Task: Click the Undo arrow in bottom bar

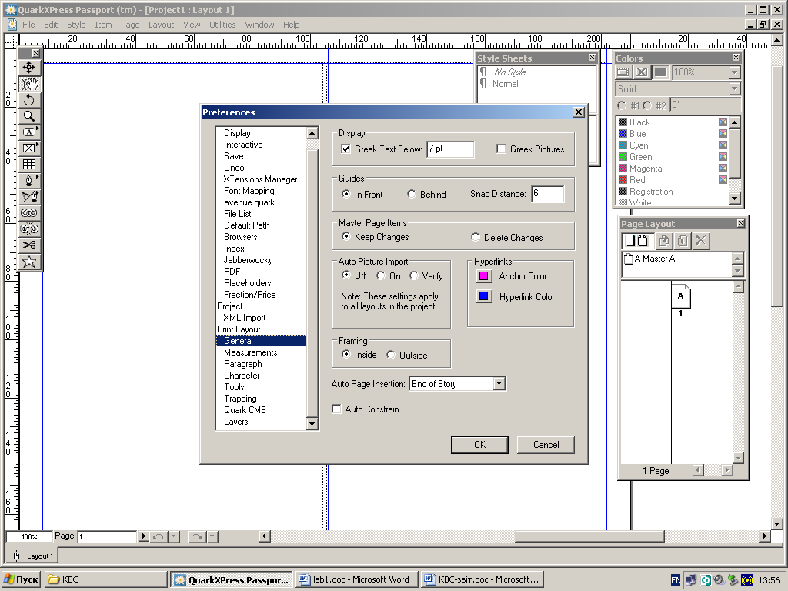Action: [x=159, y=536]
